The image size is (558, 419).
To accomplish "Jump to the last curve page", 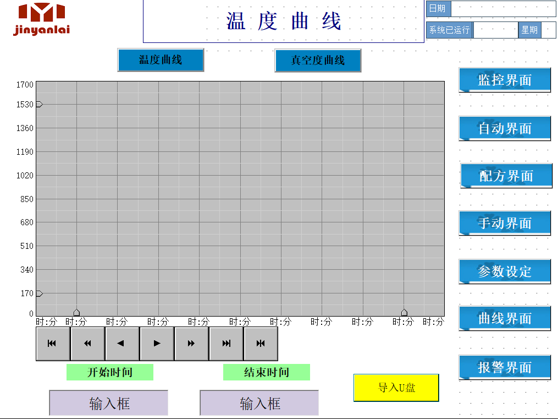I will (226, 344).
